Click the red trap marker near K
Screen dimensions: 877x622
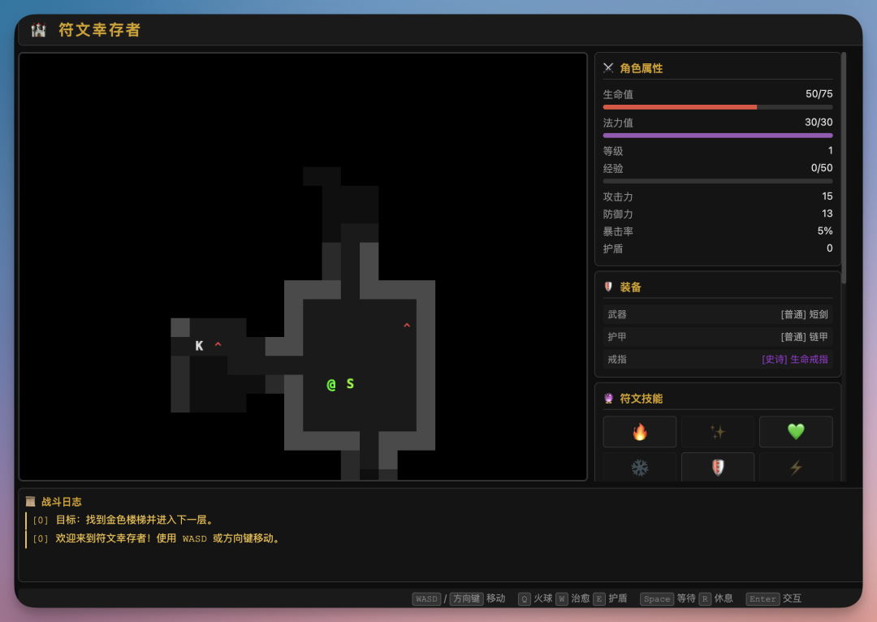(x=218, y=344)
